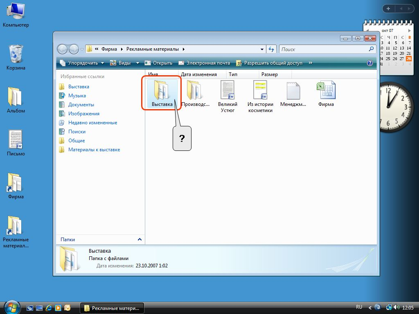Show hidden tray icons arrow
The image size is (419, 314).
click(370, 307)
